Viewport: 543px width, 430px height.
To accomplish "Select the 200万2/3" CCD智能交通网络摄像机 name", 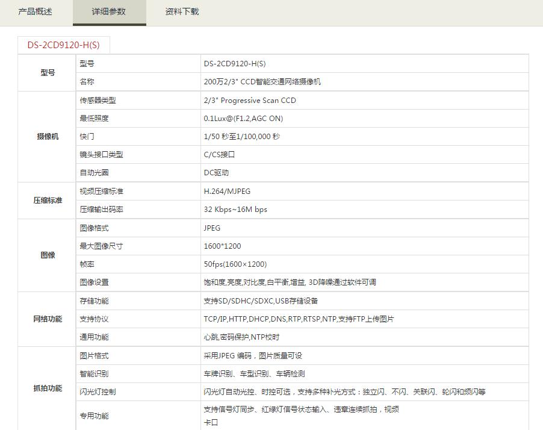I will tap(262, 82).
